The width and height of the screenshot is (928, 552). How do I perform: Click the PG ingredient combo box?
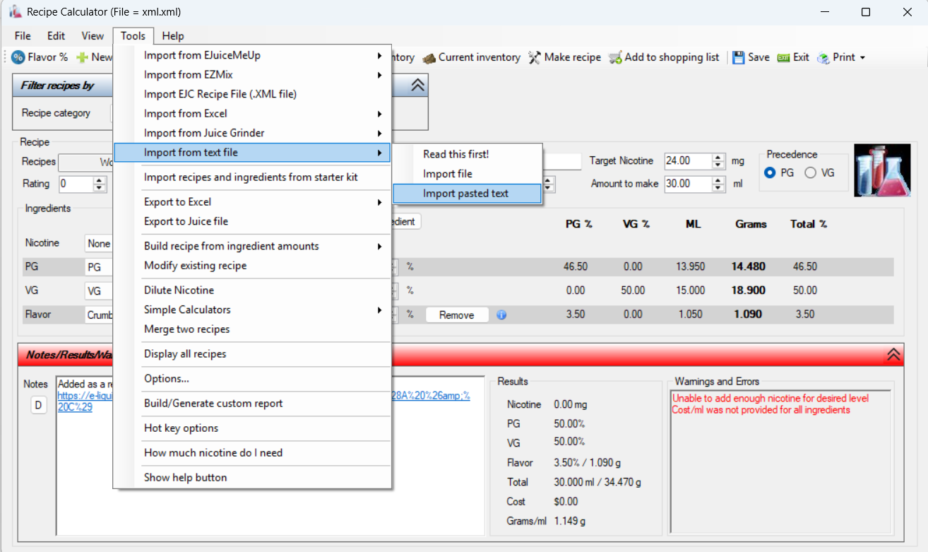99,268
